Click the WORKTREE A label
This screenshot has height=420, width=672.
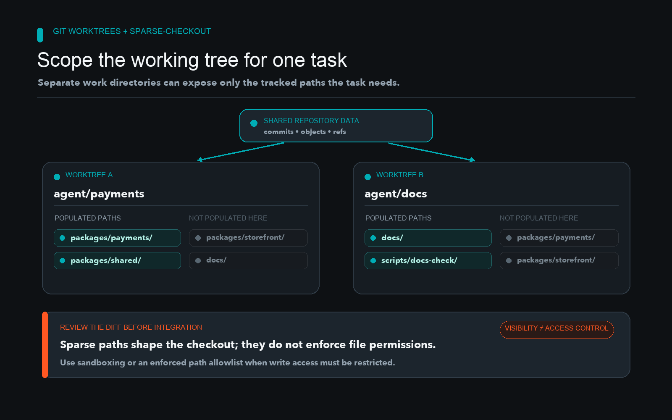click(89, 175)
